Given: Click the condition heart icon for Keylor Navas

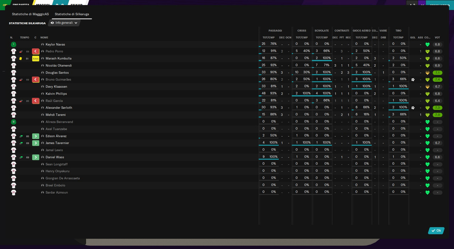Looking at the screenshot, I should [x=427, y=44].
